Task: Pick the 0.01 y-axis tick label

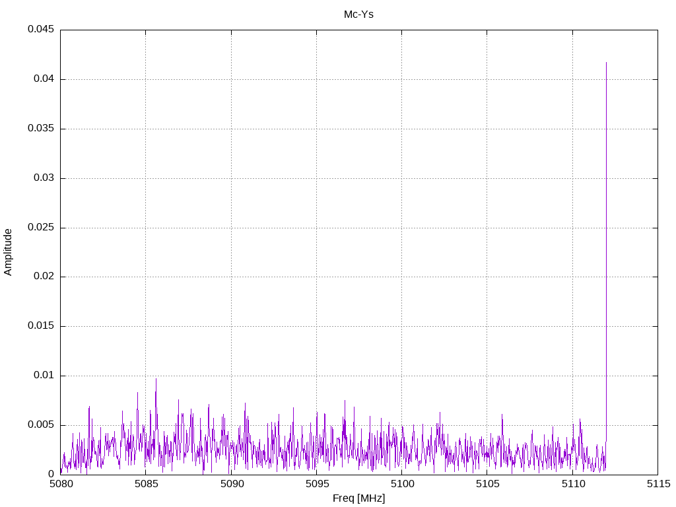Action: coord(43,376)
